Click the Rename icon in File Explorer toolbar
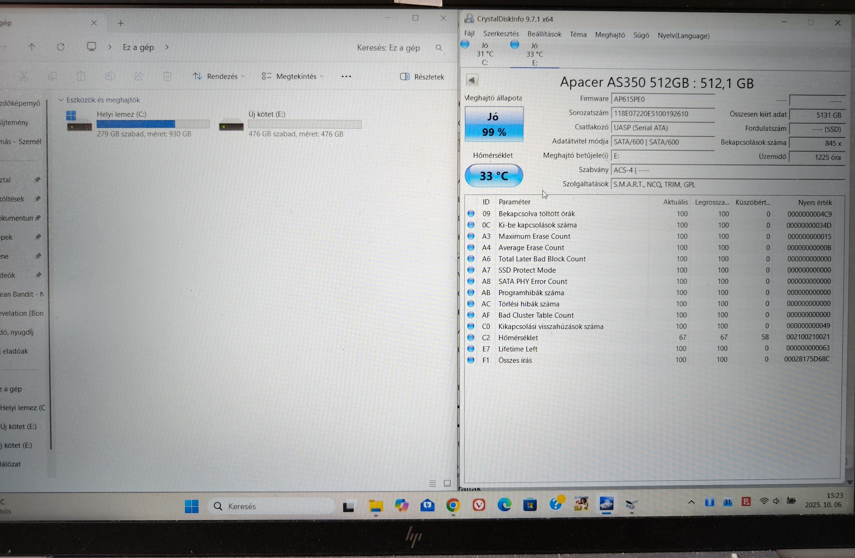Image resolution: width=855 pixels, height=558 pixels. pyautogui.click(x=110, y=76)
